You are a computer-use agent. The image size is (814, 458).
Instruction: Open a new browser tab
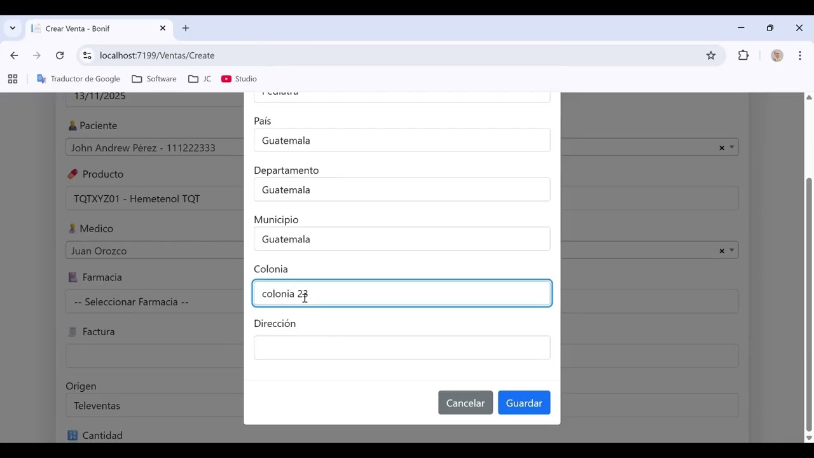186,28
